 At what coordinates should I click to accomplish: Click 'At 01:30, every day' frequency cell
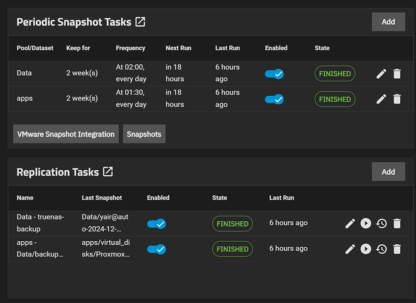click(x=131, y=98)
